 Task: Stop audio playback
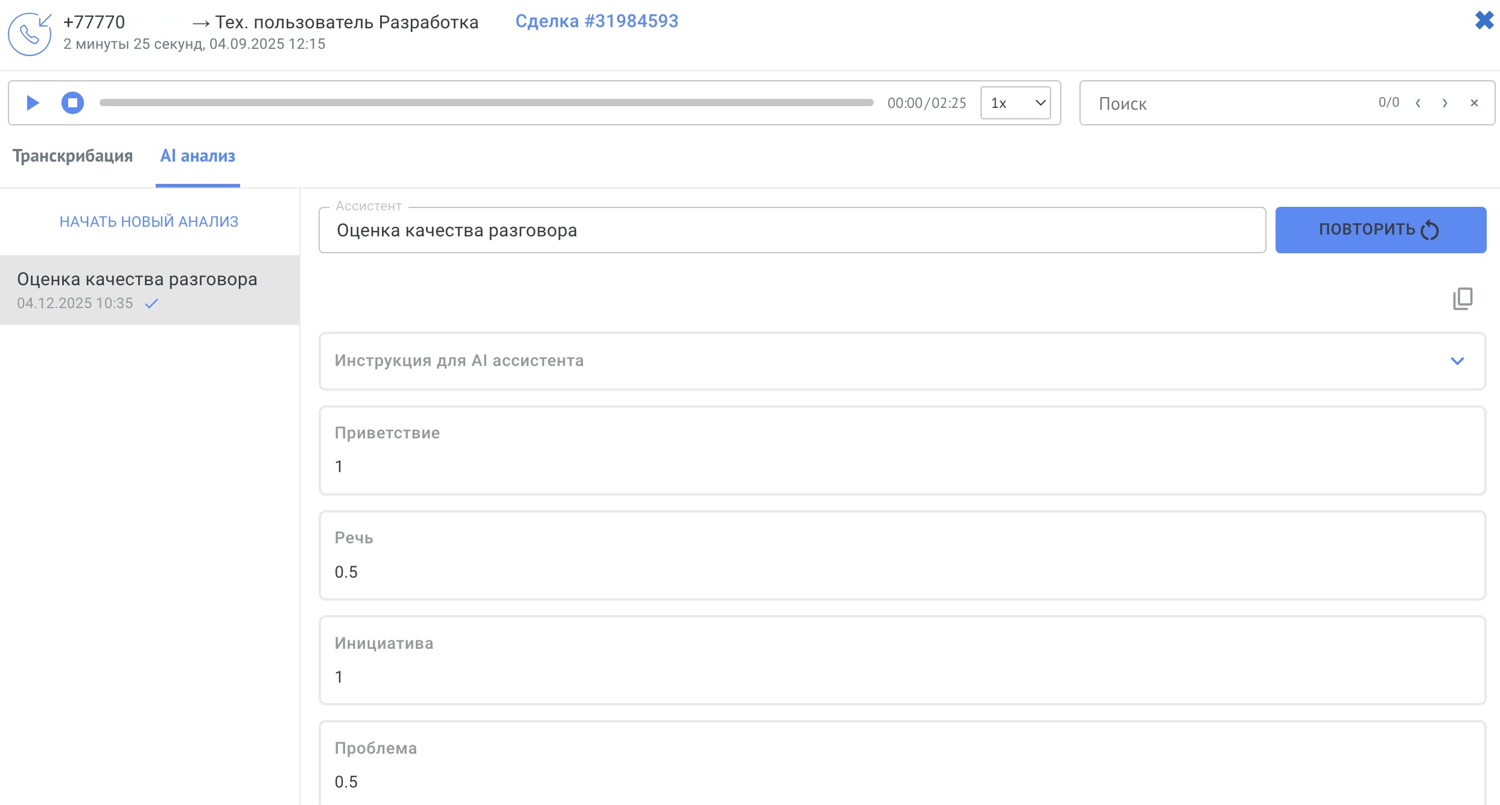(x=72, y=103)
